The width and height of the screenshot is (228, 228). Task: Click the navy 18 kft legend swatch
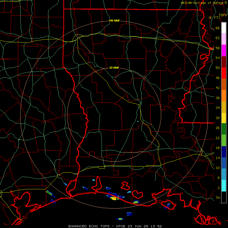tap(224, 152)
